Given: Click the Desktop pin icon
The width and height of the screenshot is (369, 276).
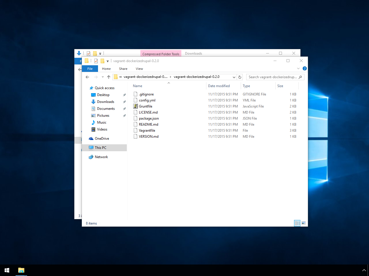Looking at the screenshot, I should tap(125, 95).
